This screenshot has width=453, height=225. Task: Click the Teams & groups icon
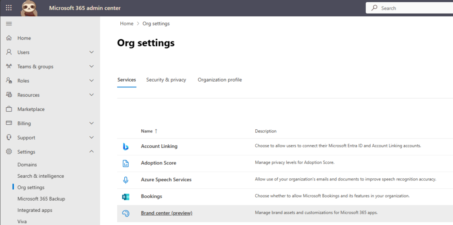[x=9, y=66]
